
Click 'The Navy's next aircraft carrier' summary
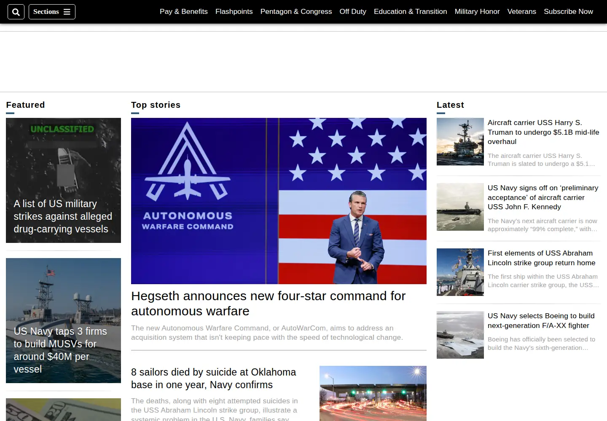pos(543,225)
